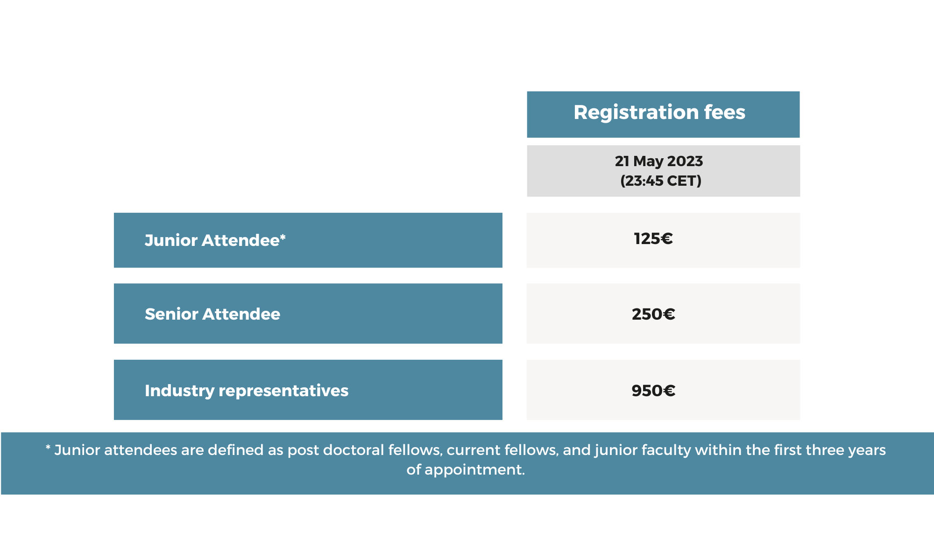
Task: Click the Registration fees header
Action: click(x=663, y=114)
